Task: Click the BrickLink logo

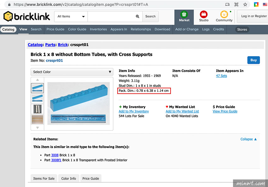Action: [27, 17]
